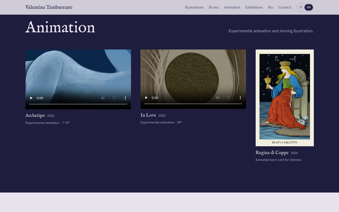Click the In Love video progress bar
This screenshot has height=212, width=339.
click(x=193, y=104)
